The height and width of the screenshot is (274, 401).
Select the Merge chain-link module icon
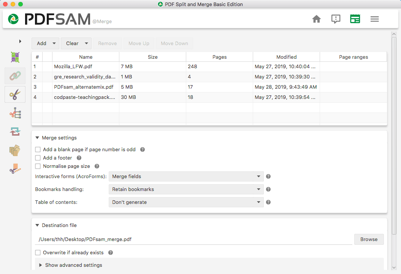[15, 75]
